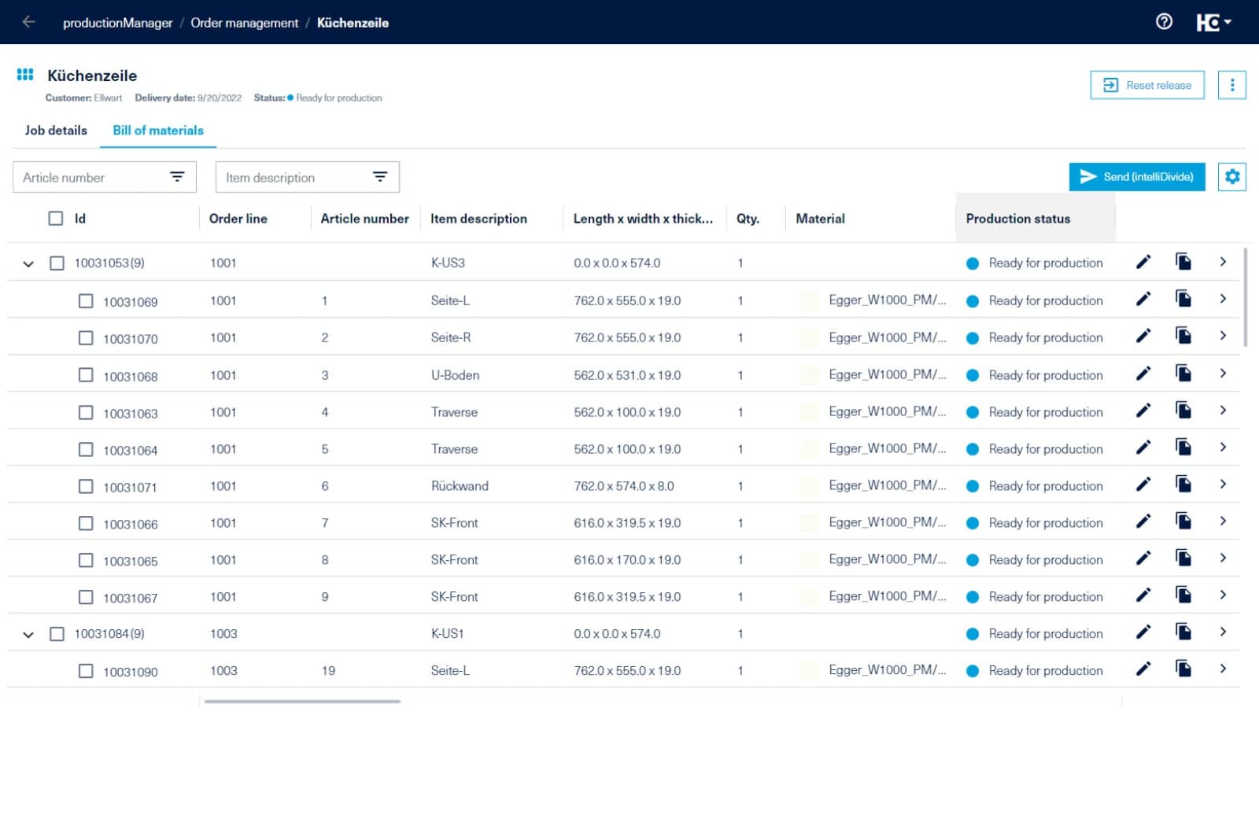The width and height of the screenshot is (1259, 818).
Task: Open the HC user account menu
Action: [1213, 23]
